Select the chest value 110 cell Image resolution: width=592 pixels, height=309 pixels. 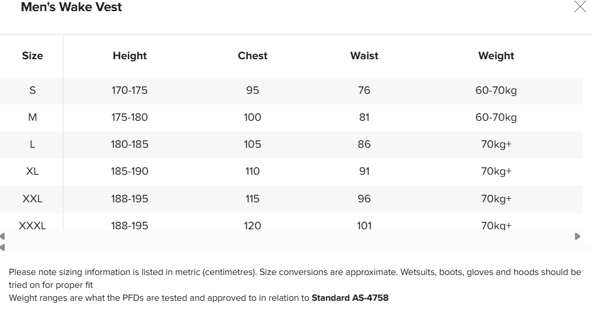coord(253,171)
